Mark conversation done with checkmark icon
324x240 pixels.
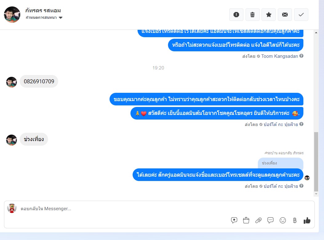pos(301,15)
